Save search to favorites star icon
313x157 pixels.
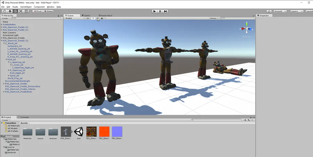pyautogui.click(x=252, y=120)
